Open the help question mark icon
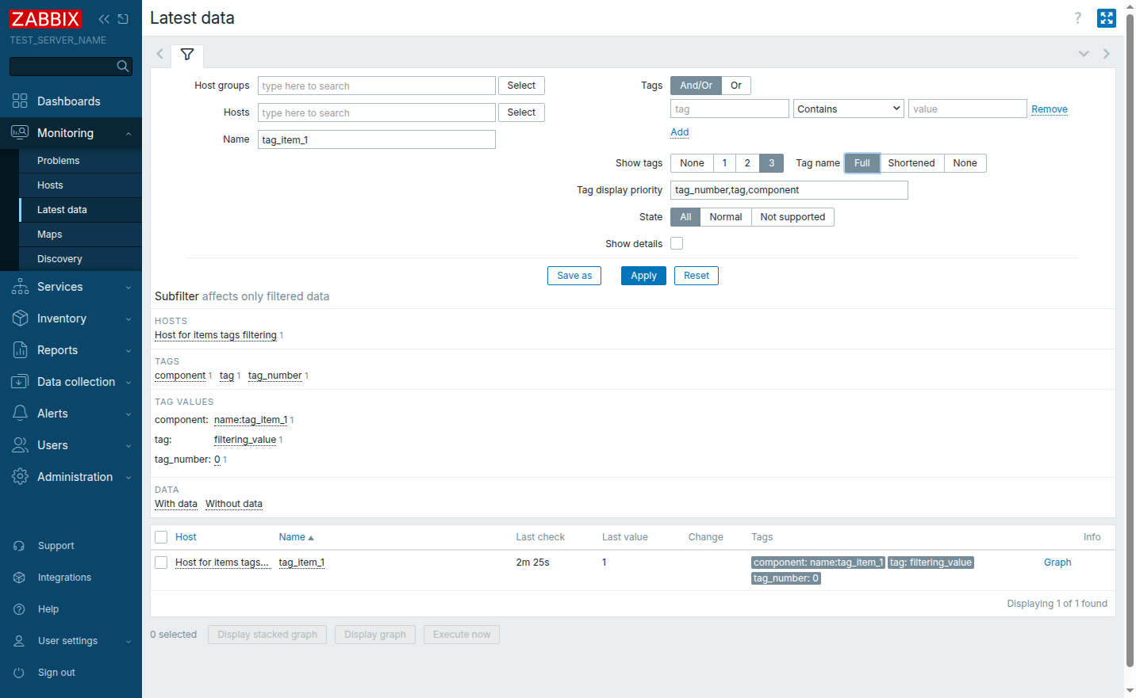 point(1077,18)
